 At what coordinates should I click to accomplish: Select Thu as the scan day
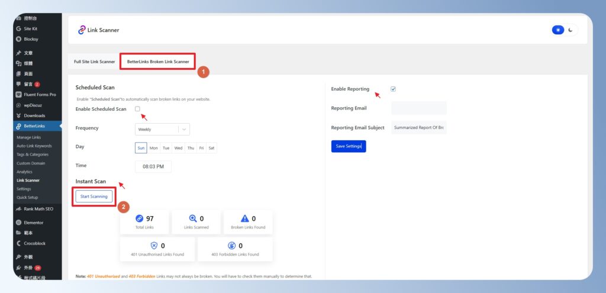click(x=191, y=148)
